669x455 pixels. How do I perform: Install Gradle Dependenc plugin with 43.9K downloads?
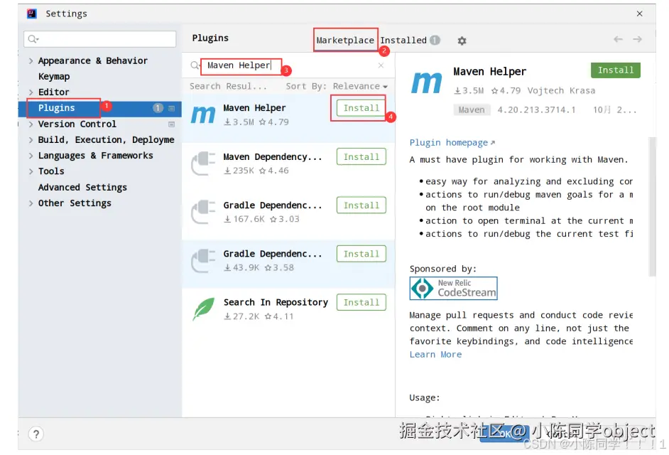(361, 255)
